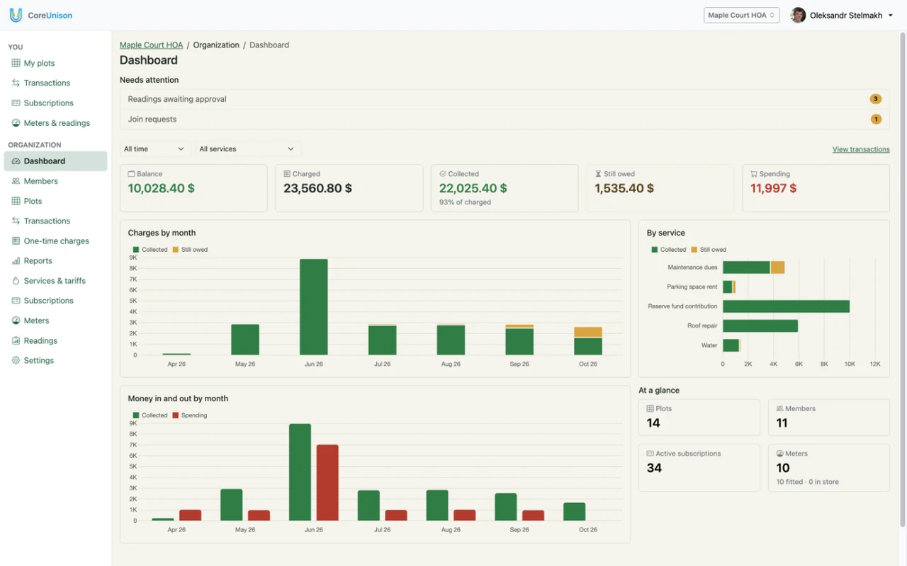Click the CoreUnison logo icon

pyautogui.click(x=16, y=15)
